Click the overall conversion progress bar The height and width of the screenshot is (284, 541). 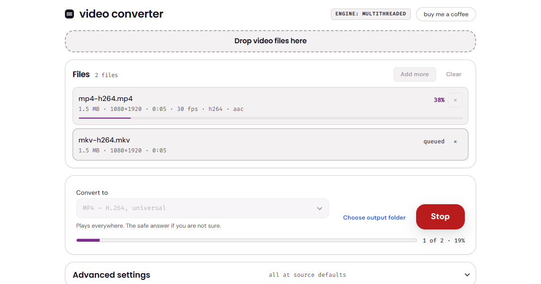(x=247, y=240)
